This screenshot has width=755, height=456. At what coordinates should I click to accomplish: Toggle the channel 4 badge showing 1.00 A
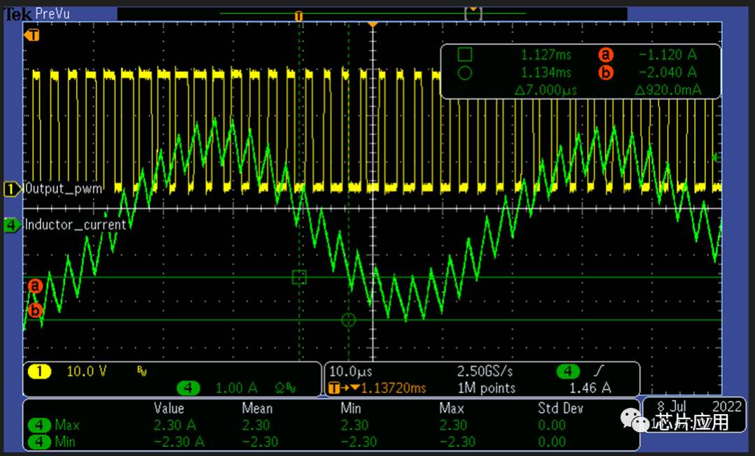pos(189,388)
